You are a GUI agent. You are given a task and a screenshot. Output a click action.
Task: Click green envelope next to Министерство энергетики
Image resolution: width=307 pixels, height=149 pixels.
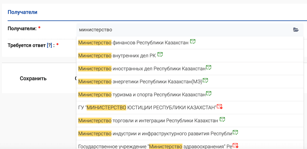point(205,81)
